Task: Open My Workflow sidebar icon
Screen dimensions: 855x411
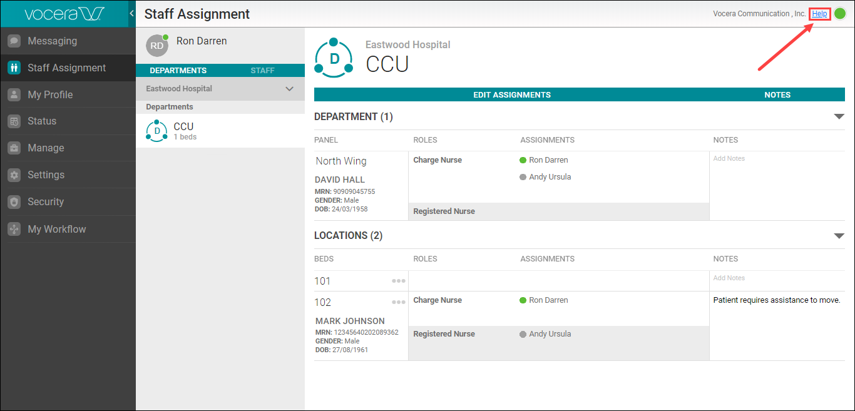Action: pyautogui.click(x=14, y=230)
